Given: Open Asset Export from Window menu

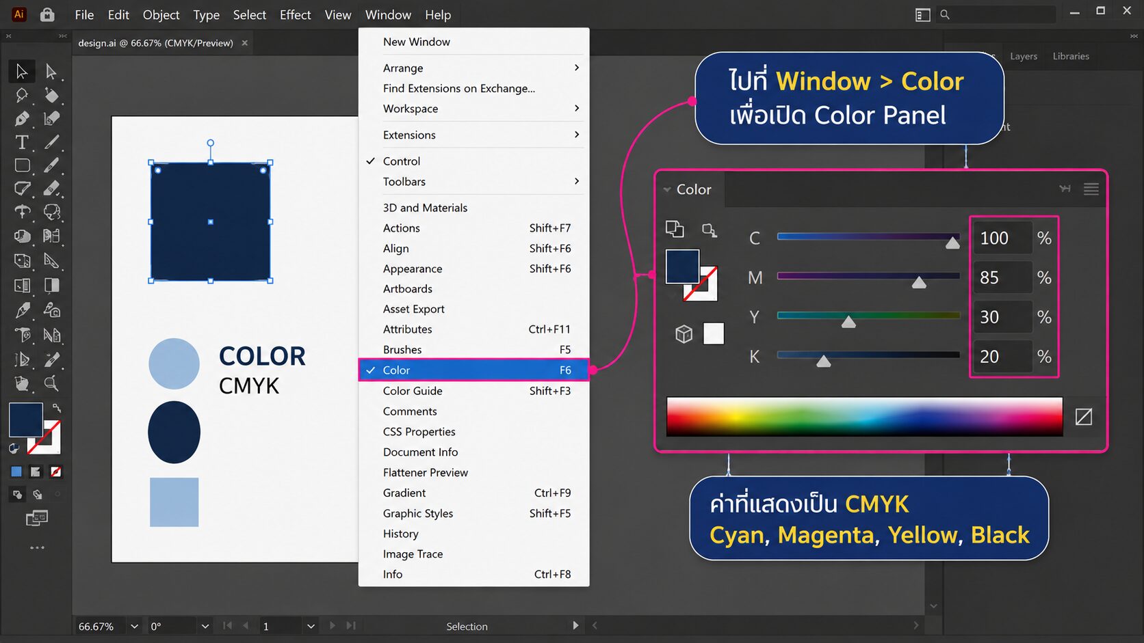Looking at the screenshot, I should 473,309.
